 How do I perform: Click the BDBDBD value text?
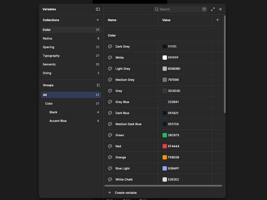pos(174,69)
